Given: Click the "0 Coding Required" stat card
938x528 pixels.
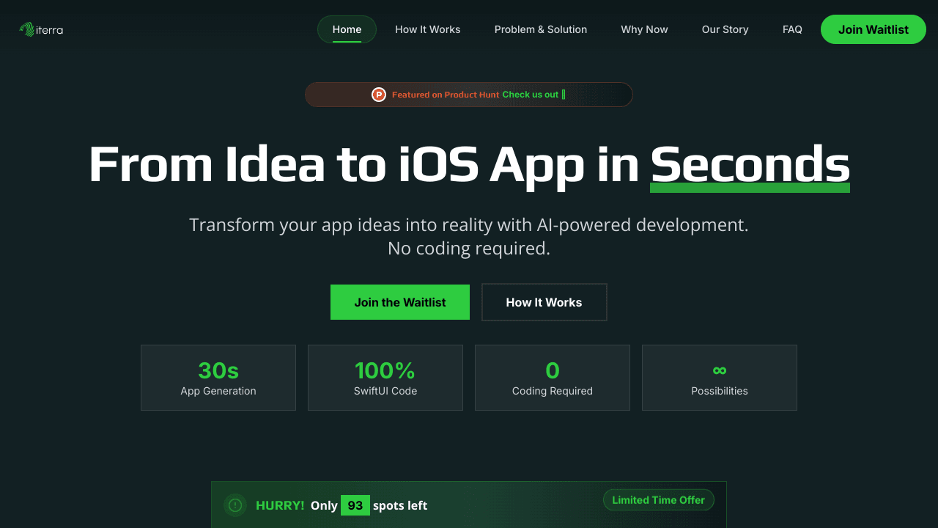Looking at the screenshot, I should click(x=552, y=377).
